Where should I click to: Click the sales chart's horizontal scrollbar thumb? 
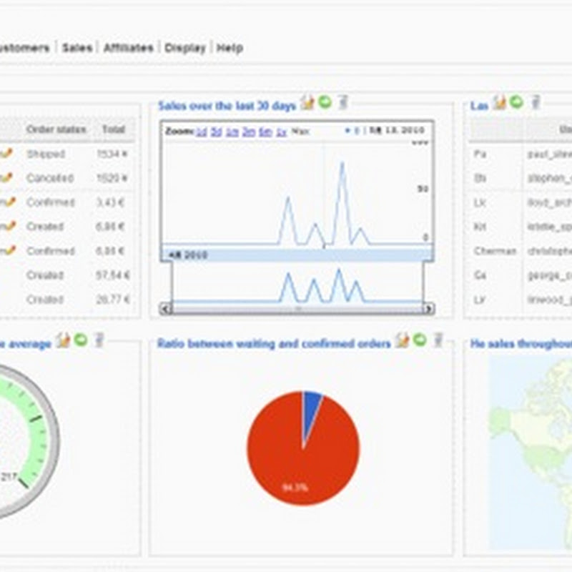[x=297, y=309]
